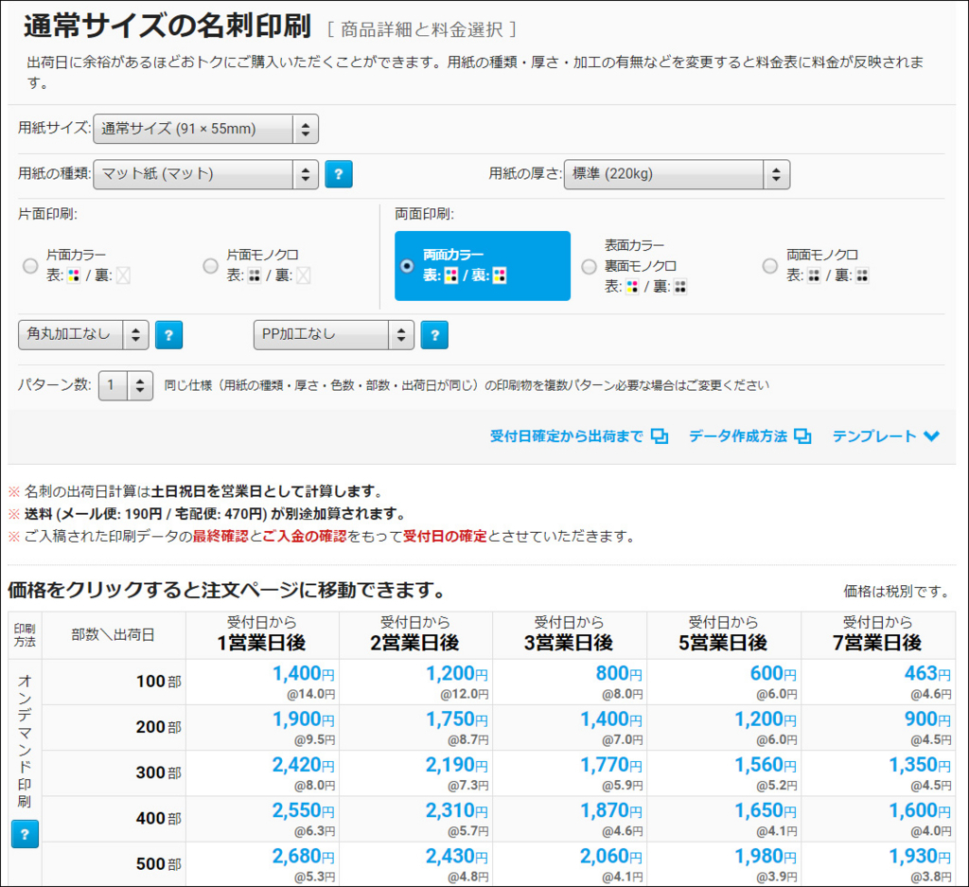Screen dimensions: 969x887
Task: Open PP加工なし dropdown
Action: [x=334, y=335]
